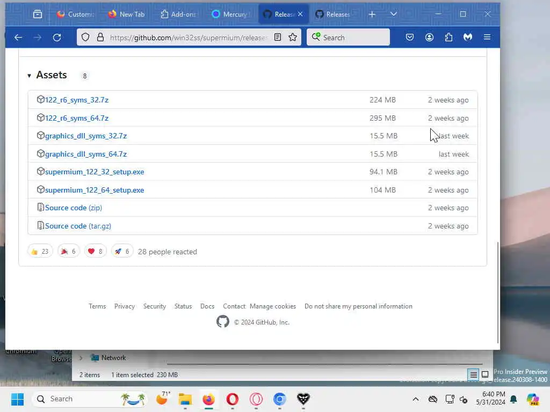Open Firefox from the taskbar
This screenshot has height=412, width=550.
coord(209,399)
